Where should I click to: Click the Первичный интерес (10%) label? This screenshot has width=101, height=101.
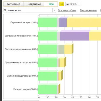point(24,22)
